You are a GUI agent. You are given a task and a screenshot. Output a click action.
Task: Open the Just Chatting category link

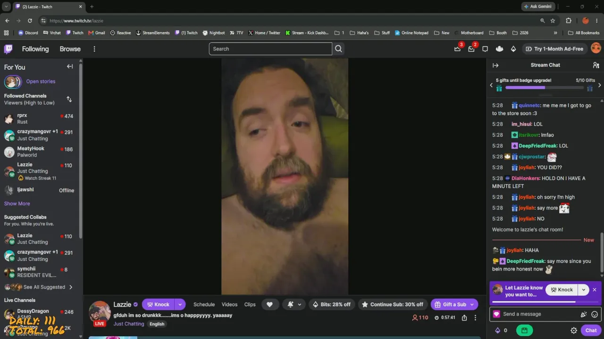(128, 324)
